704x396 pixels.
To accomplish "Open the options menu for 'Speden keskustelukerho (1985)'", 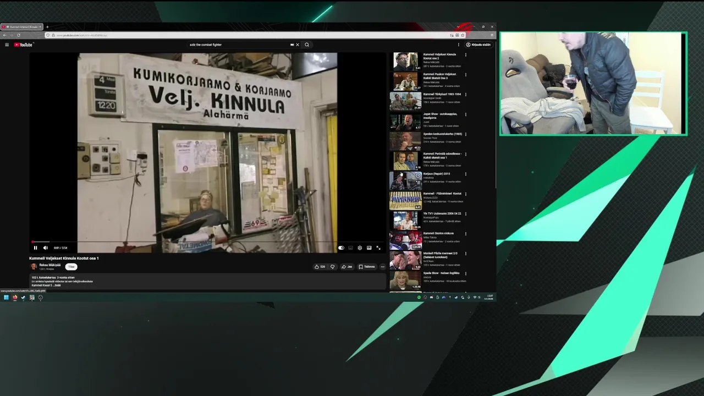I will click(x=466, y=134).
